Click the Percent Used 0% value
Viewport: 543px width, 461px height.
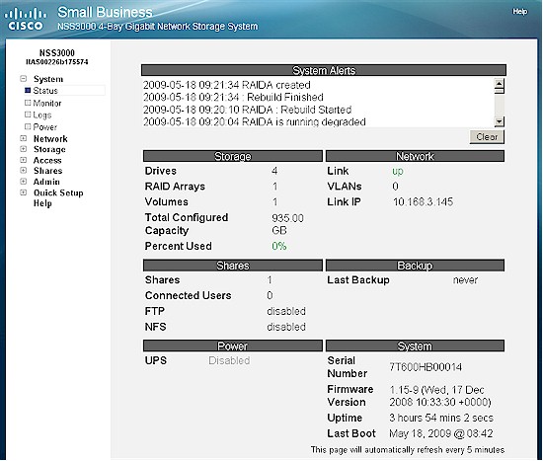pos(279,246)
